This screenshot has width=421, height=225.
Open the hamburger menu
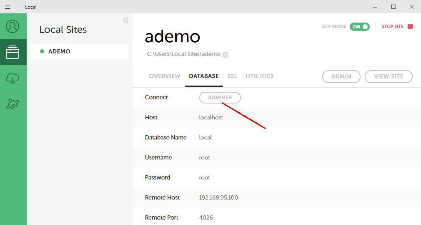pyautogui.click(x=8, y=7)
